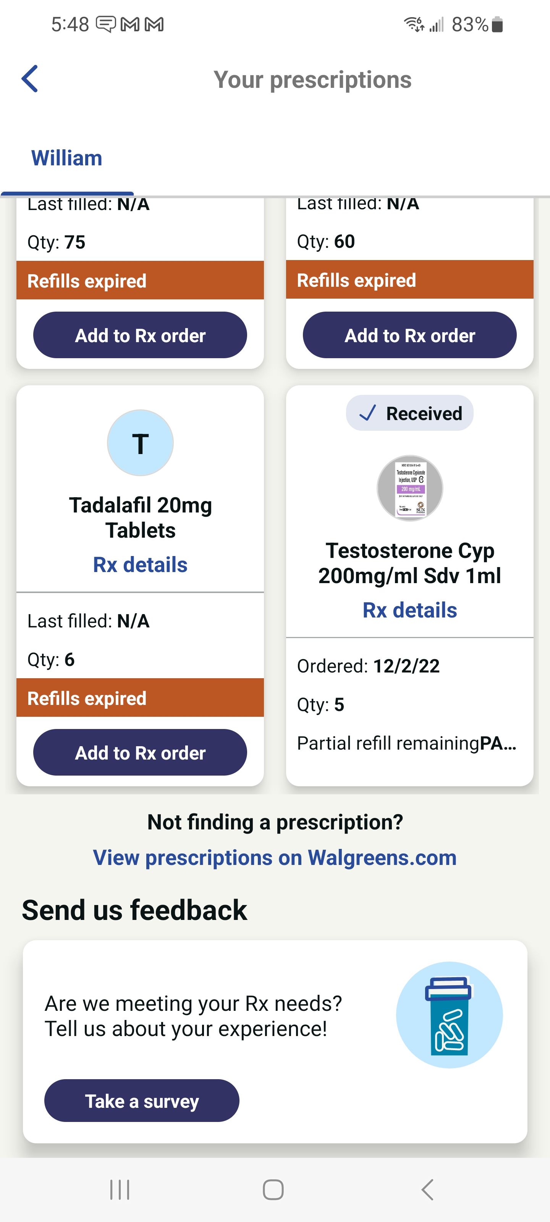Screen dimensions: 550x1222
Task: Open Rx details for Tadalafil 20mg Tablets
Action: (140, 564)
